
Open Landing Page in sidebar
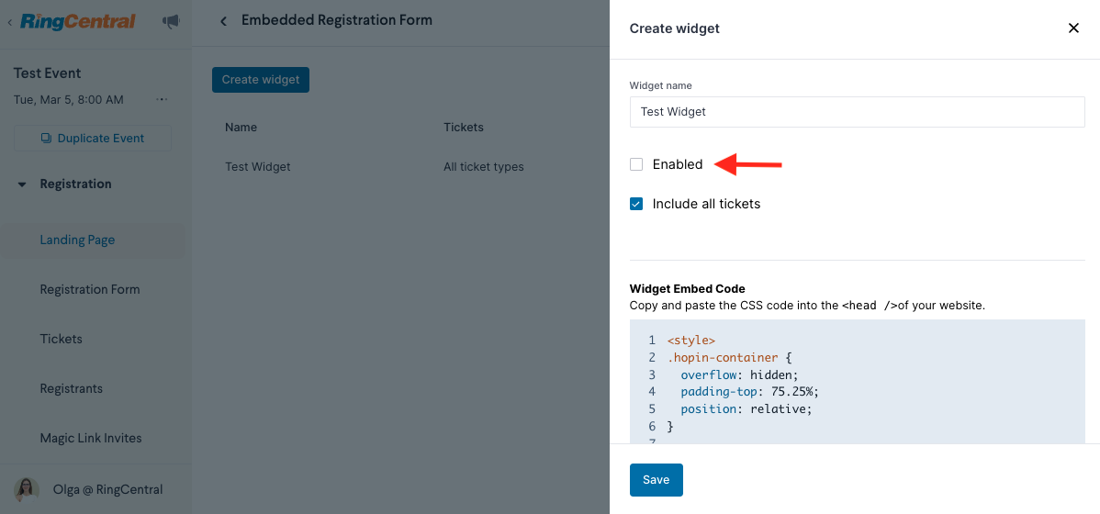click(x=77, y=240)
